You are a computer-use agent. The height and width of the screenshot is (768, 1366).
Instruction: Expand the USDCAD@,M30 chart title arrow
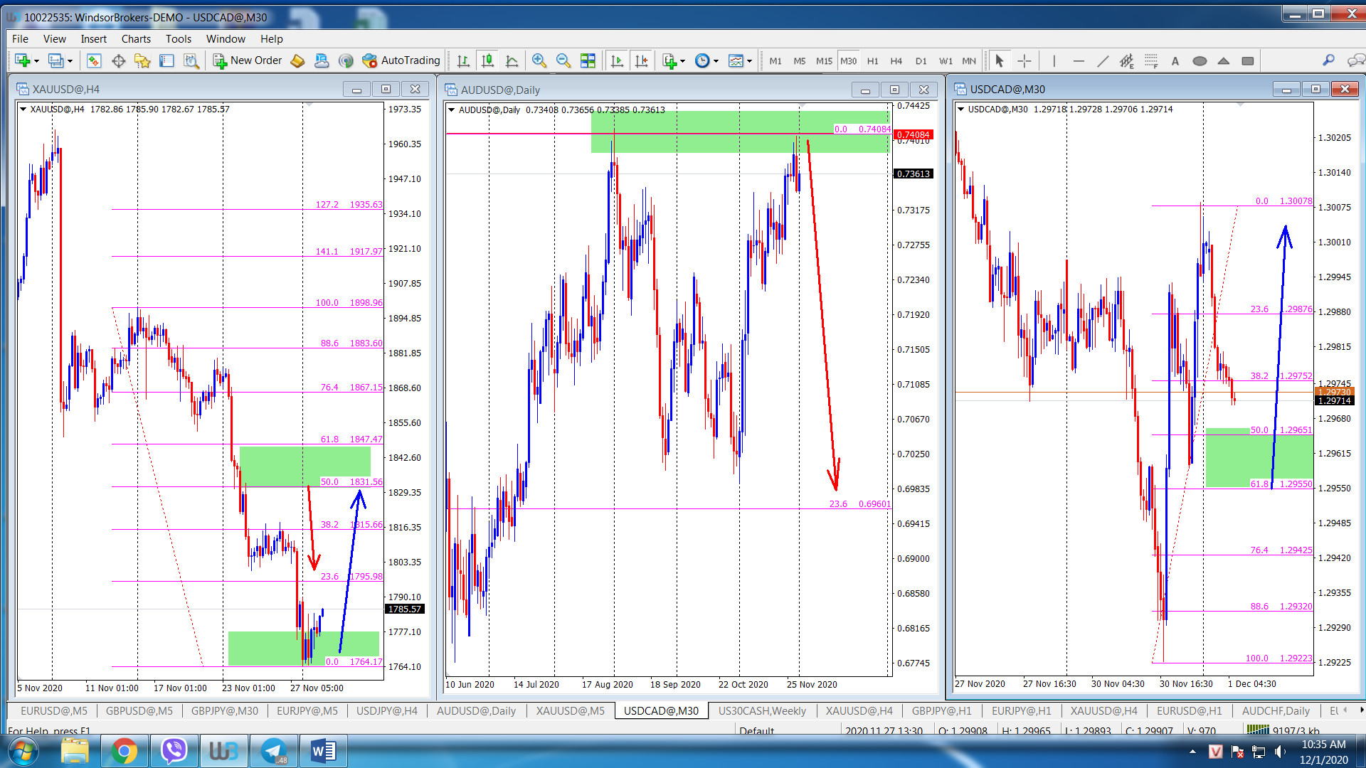(x=961, y=110)
